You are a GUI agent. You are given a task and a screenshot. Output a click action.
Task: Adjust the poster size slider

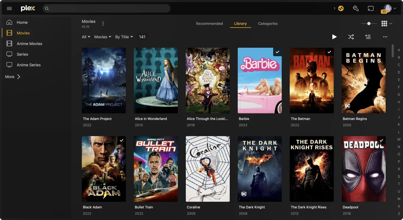(369, 24)
